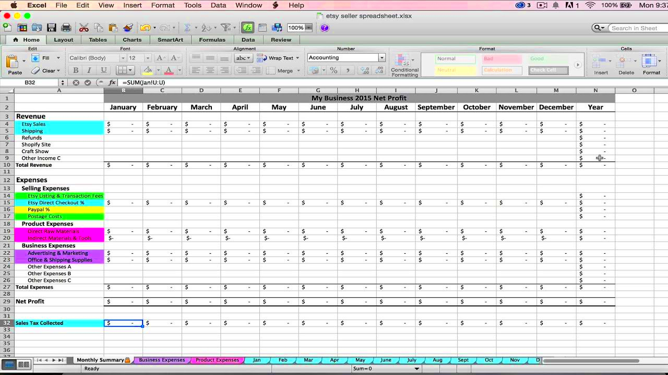Click the Redo arrow icon

tap(165, 28)
